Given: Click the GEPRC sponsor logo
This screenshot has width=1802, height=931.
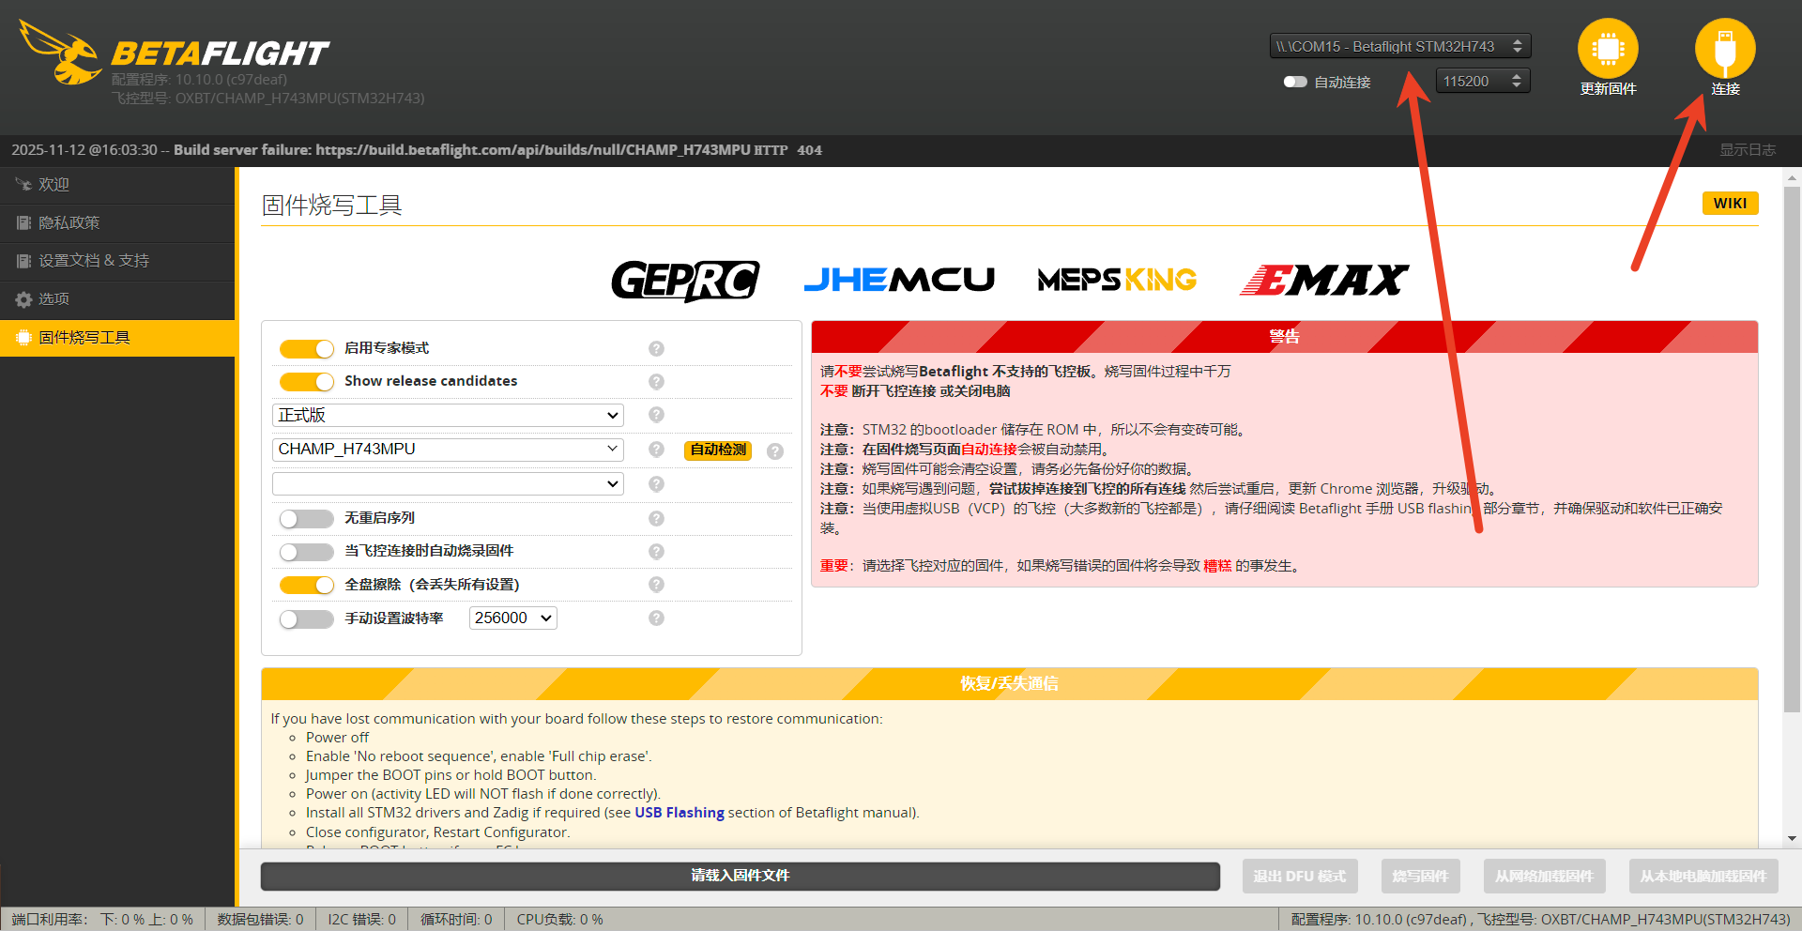Looking at the screenshot, I should 685,280.
